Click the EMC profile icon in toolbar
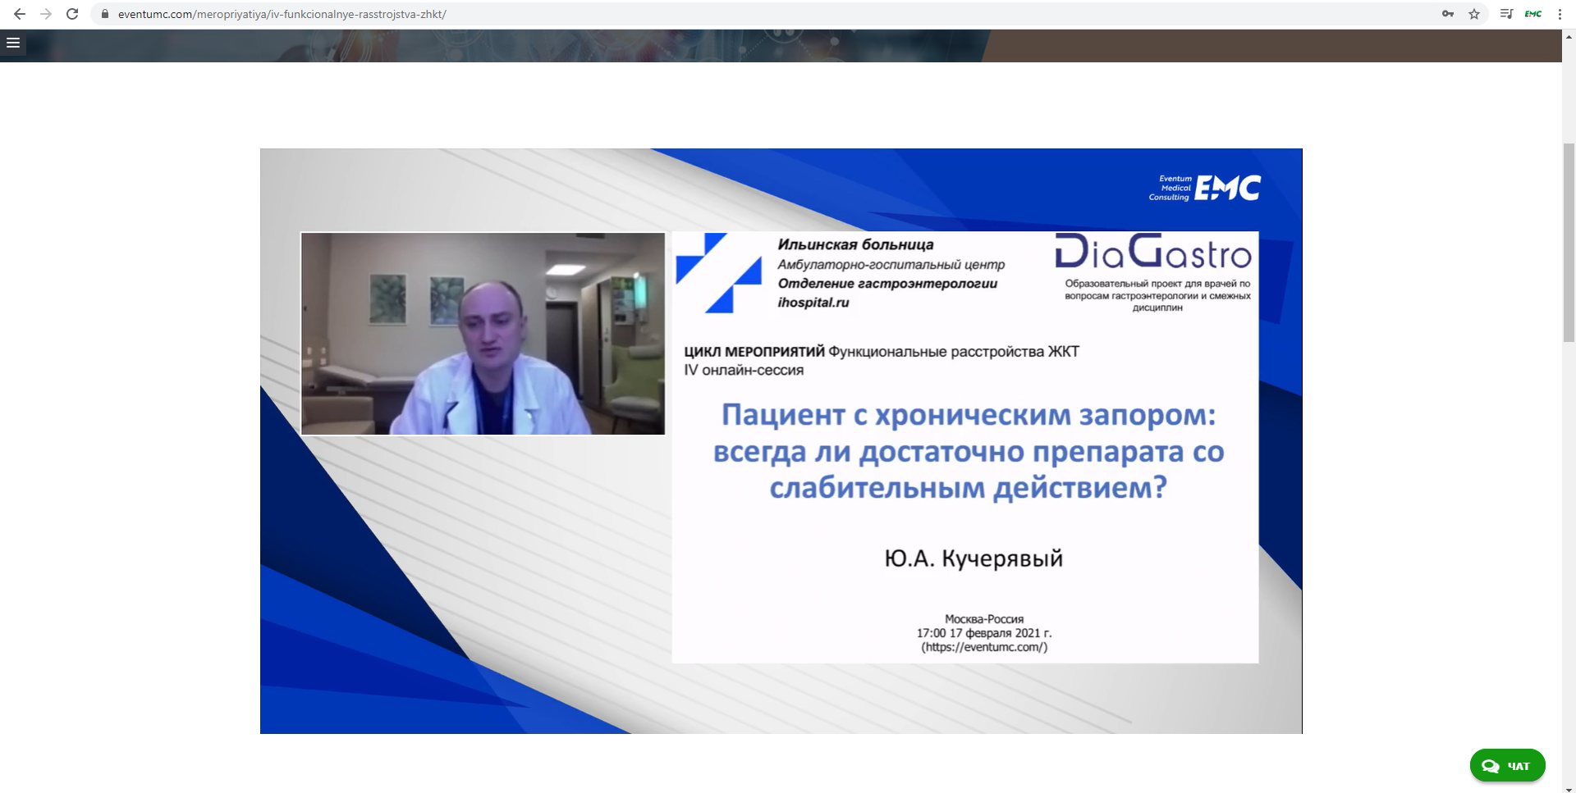Viewport: 1576px width, 793px height. pos(1533,14)
